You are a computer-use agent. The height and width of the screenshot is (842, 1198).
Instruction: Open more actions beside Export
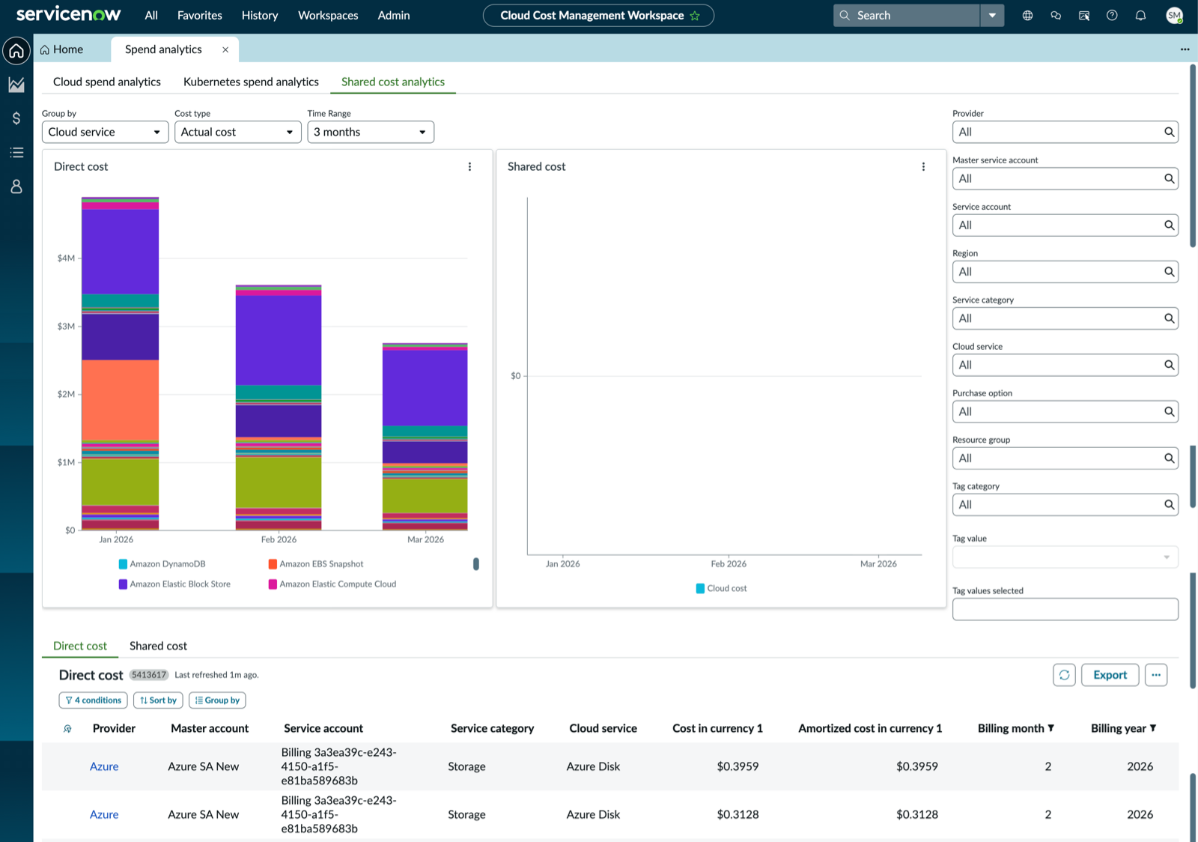click(1156, 675)
